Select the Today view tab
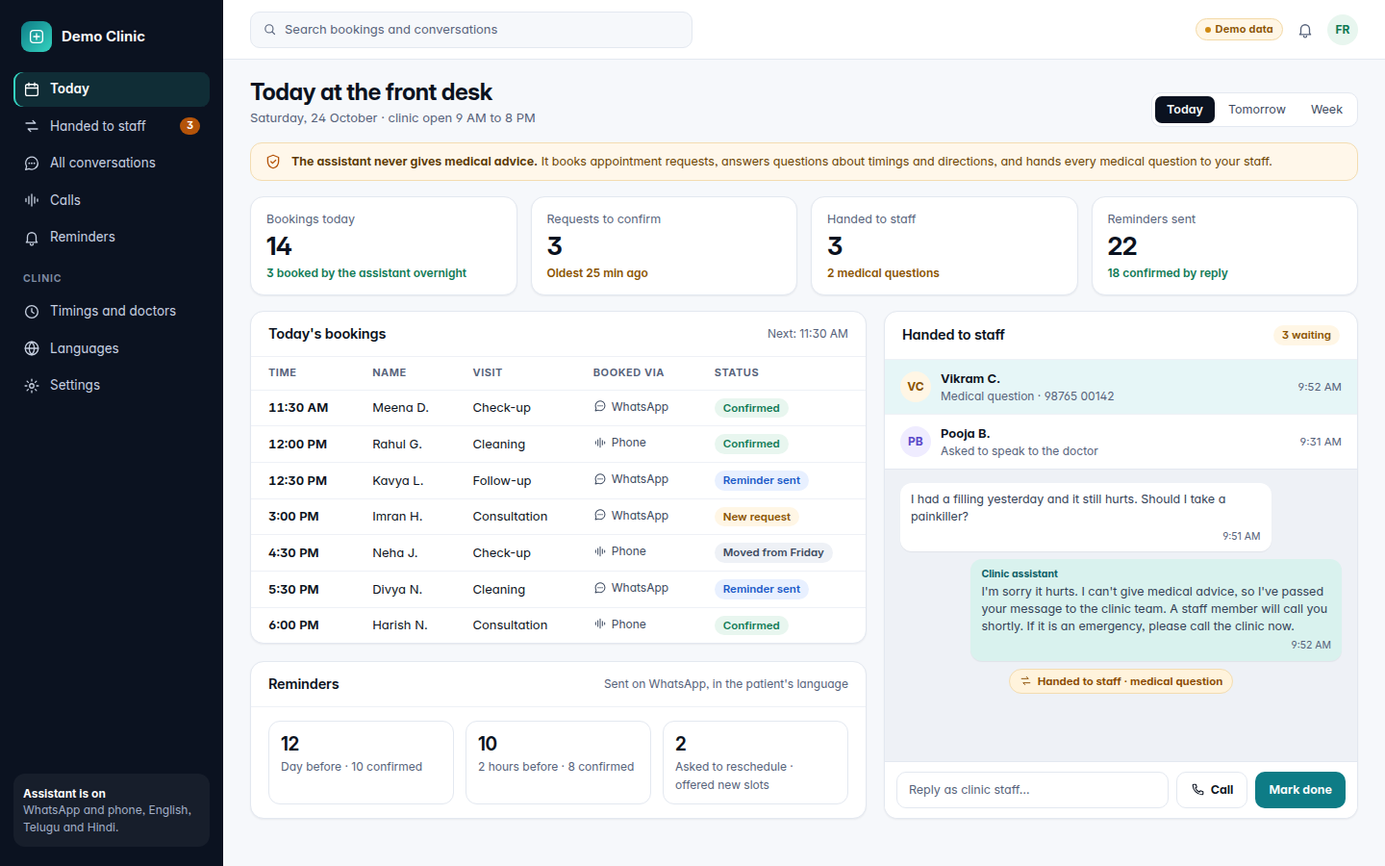 point(1185,110)
